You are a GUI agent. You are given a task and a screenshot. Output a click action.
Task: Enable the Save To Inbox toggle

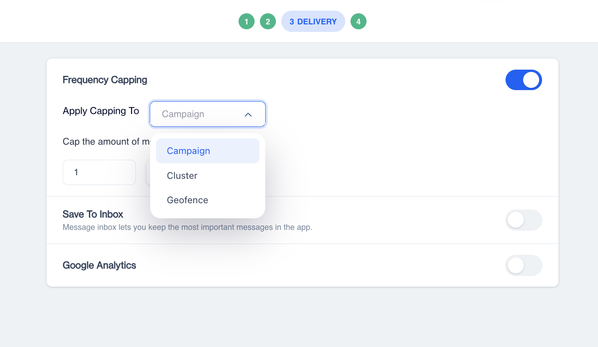coord(523,220)
